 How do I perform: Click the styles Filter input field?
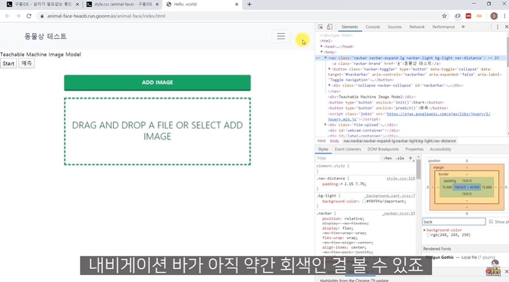[348, 158]
